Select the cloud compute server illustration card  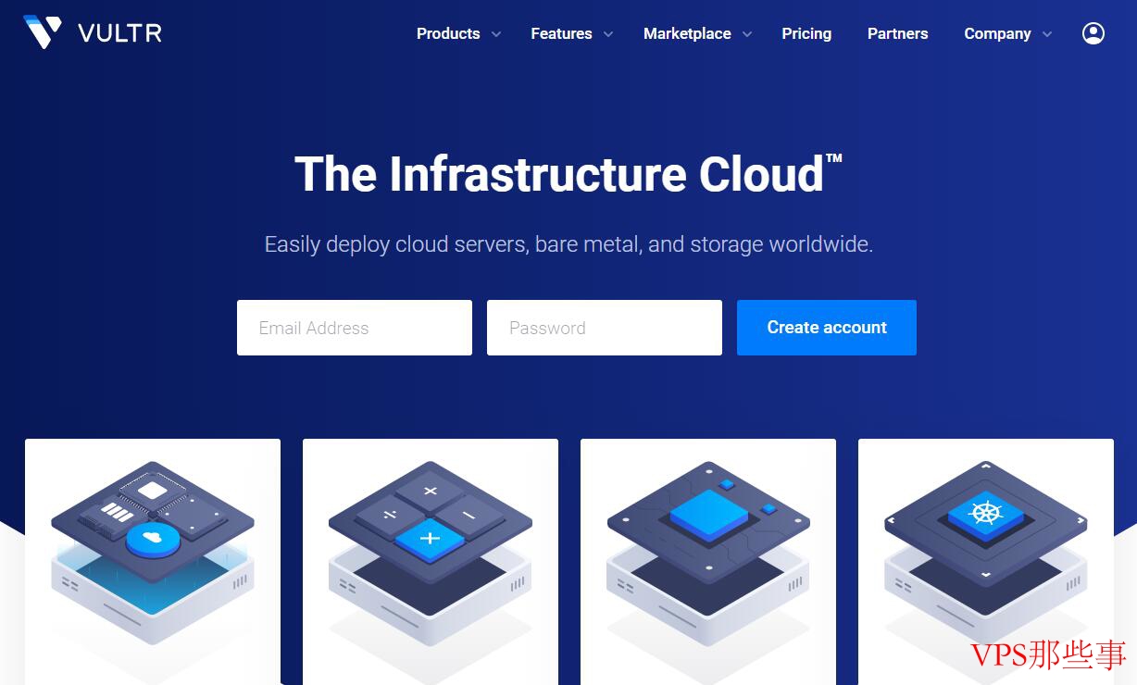click(x=153, y=562)
